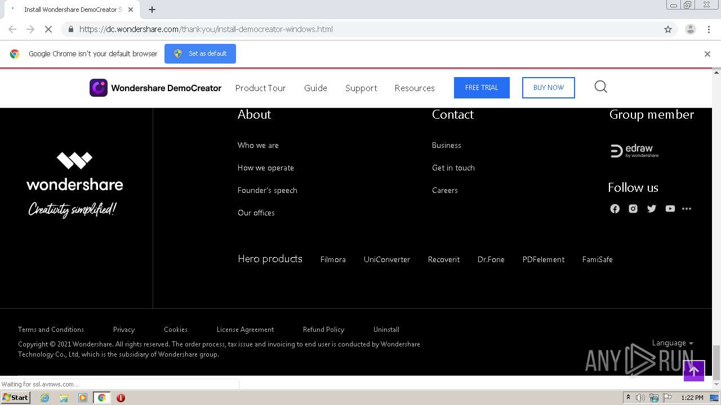Open the Resources menu item
Viewport: 721px width, 405px height.
point(415,88)
